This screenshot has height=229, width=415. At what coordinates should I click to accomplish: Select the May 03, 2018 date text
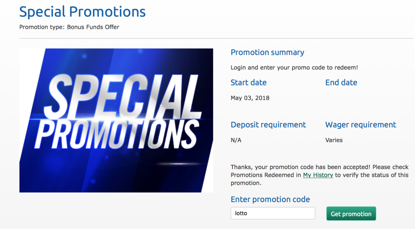[x=250, y=98]
